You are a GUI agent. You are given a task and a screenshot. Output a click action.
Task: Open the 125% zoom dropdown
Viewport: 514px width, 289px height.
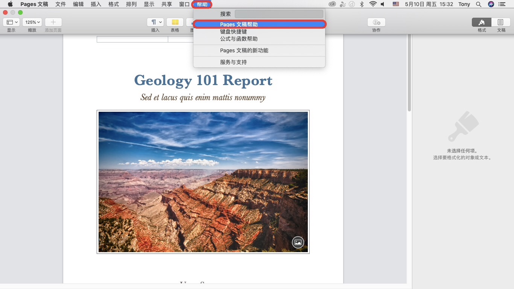[32, 22]
